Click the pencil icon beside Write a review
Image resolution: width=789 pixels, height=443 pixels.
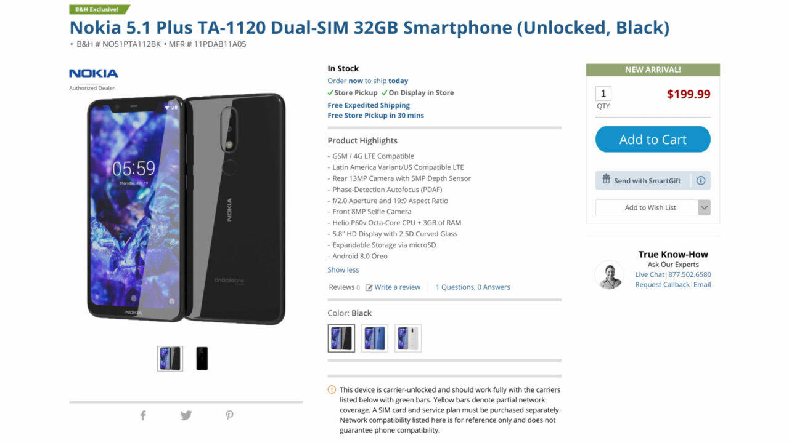(368, 287)
